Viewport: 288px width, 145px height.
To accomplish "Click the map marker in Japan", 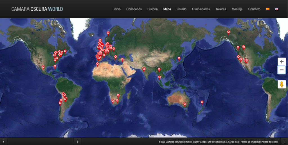I will pyautogui.click(x=179, y=59).
